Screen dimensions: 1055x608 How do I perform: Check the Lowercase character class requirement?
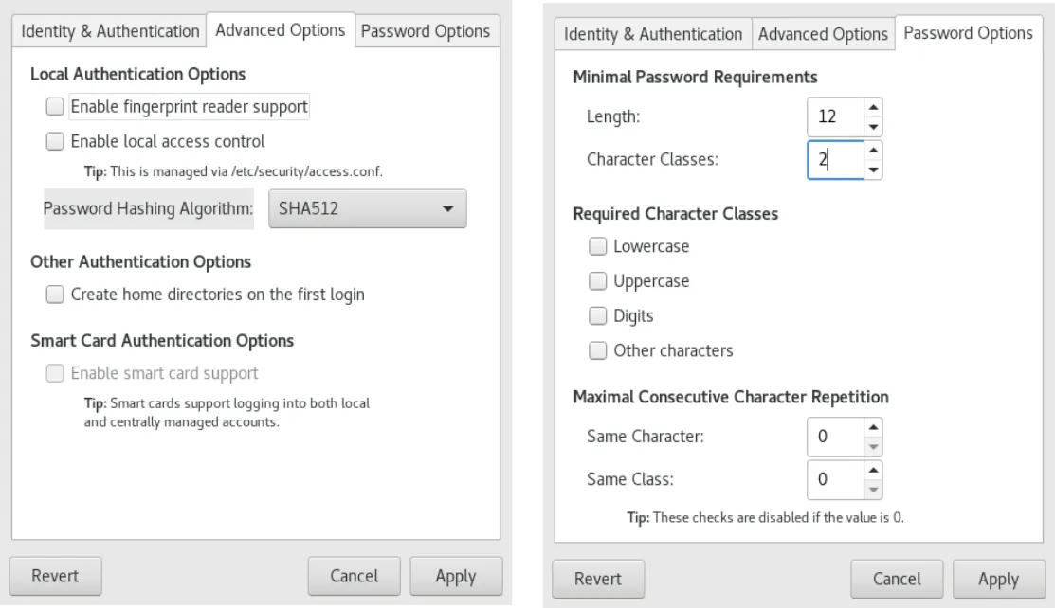598,246
